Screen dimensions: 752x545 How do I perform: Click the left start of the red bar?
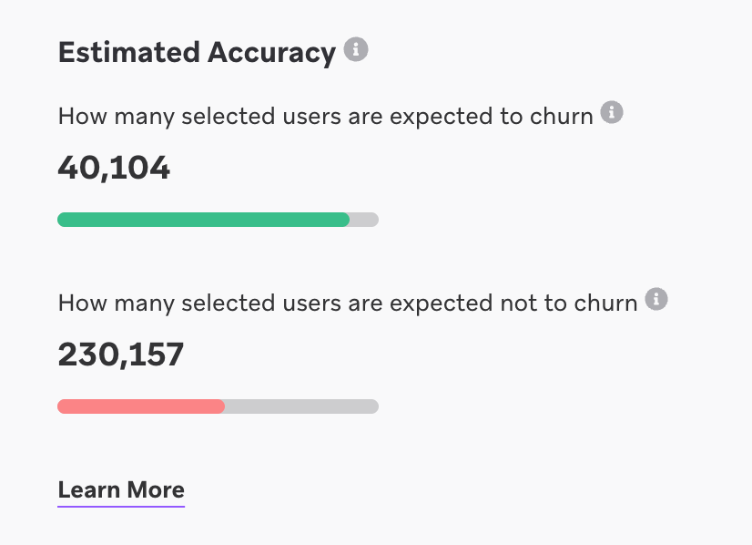61,406
